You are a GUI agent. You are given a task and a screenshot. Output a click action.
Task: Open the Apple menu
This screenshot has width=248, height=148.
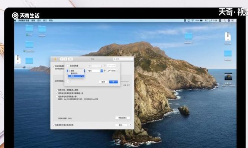(x=15, y=20)
